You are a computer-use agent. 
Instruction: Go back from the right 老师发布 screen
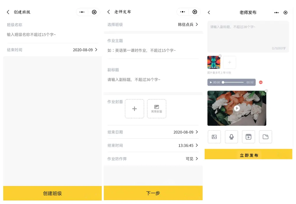(x=209, y=12)
